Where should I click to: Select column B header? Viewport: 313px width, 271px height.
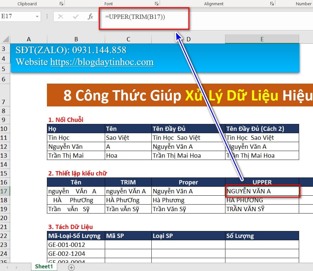tap(76, 39)
